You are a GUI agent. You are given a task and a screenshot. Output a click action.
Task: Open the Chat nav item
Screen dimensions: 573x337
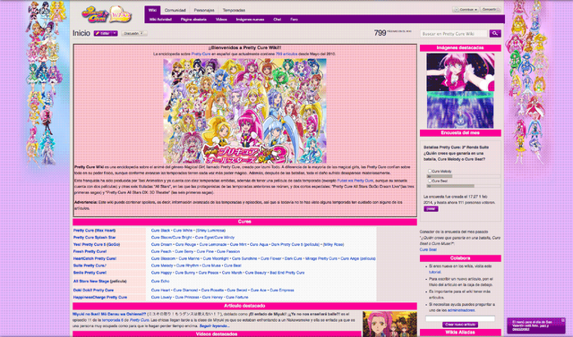[277, 20]
